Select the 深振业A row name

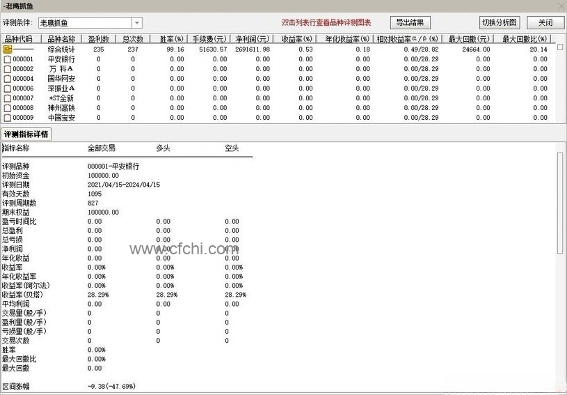point(61,88)
